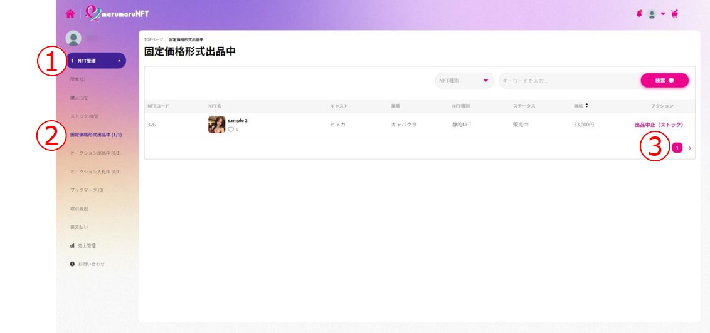Open 取引履歴 in sidebar
This screenshot has height=333, width=710.
(79, 208)
